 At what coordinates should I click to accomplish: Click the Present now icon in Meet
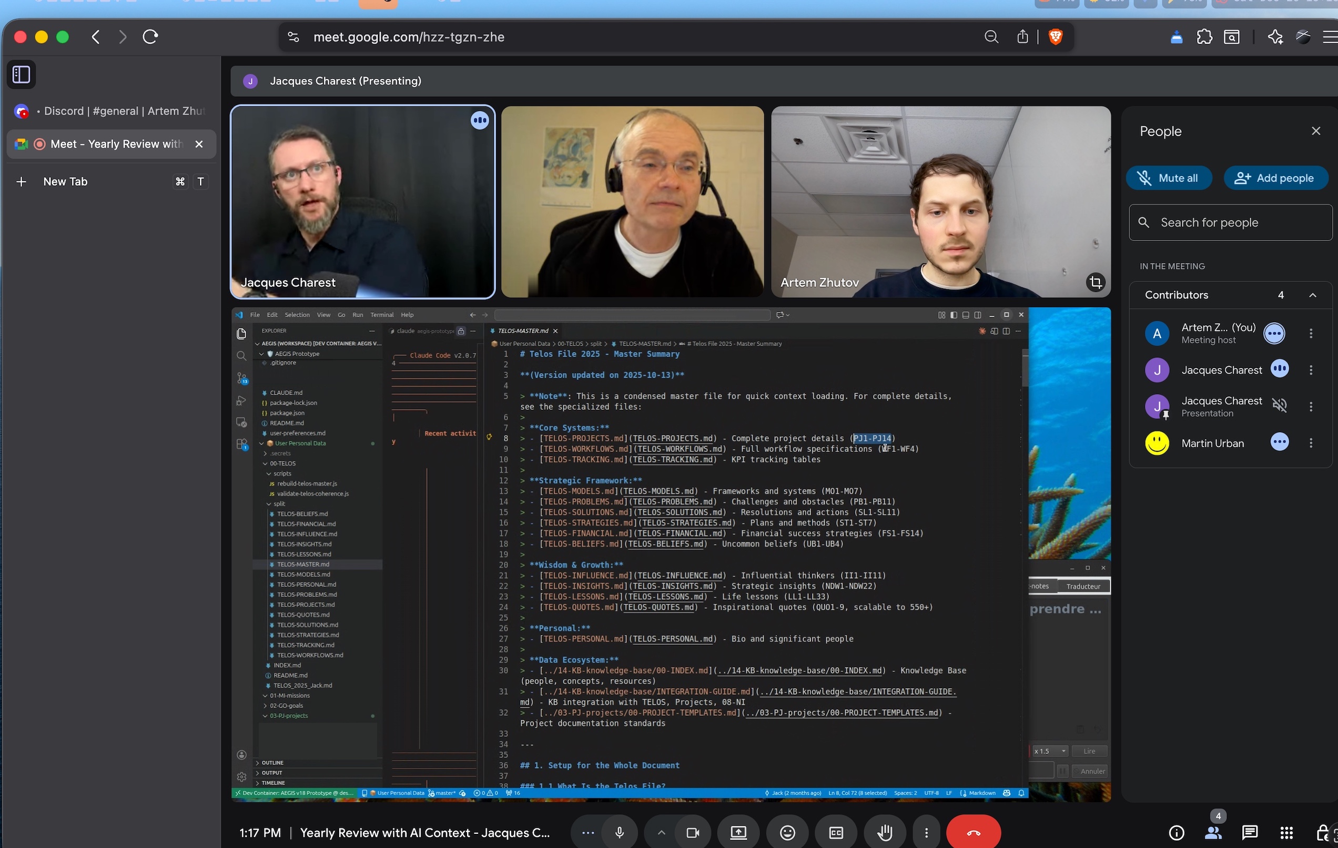click(x=738, y=832)
